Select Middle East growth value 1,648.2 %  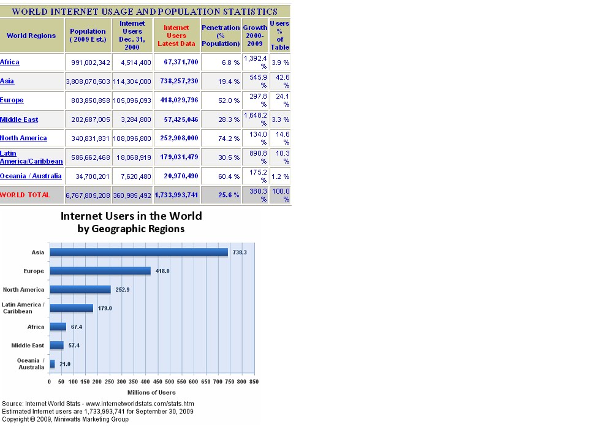[256, 119]
